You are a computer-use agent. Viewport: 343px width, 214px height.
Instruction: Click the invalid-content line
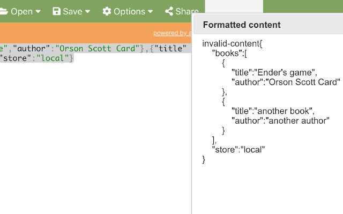[232, 44]
